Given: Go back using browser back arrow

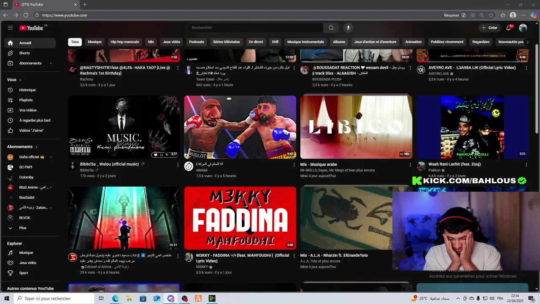Looking at the screenshot, I should 5,15.
